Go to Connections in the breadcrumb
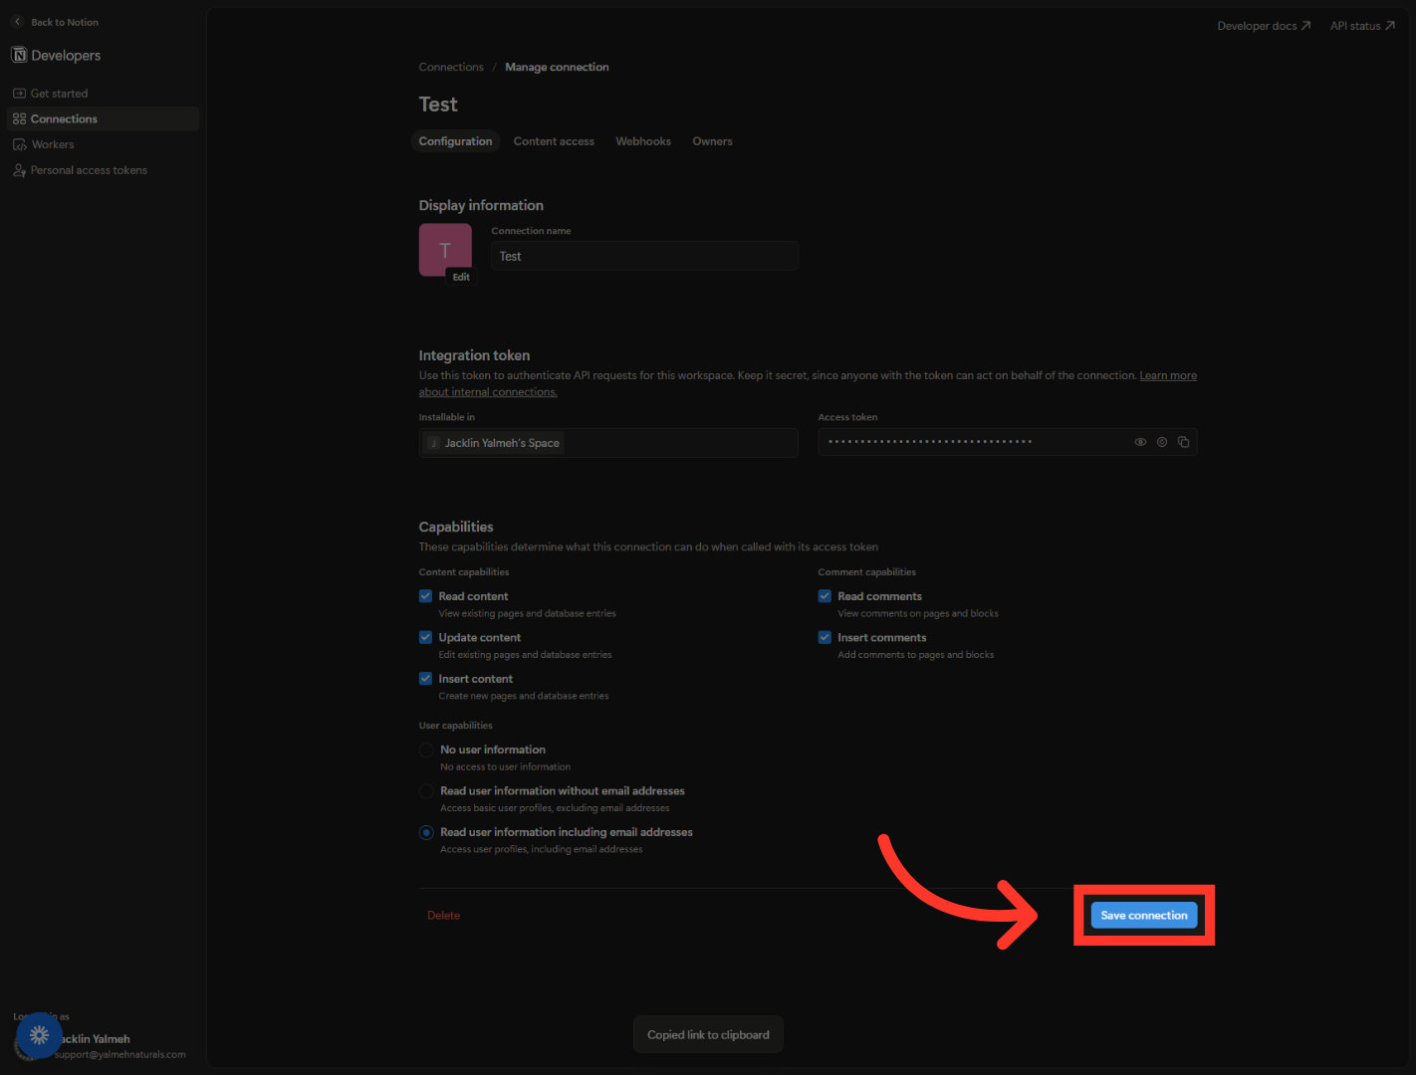The width and height of the screenshot is (1416, 1075). coord(451,68)
